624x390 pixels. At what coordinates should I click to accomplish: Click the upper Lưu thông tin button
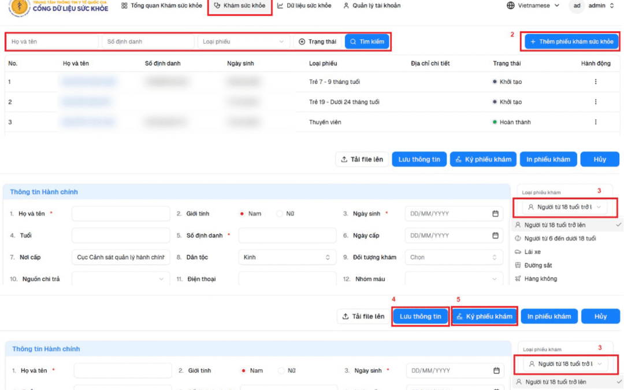pos(419,159)
